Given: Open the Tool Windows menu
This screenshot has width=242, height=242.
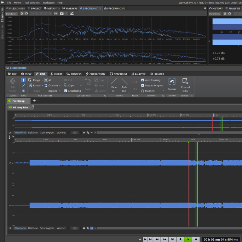Looking at the screenshot, I should click(x=32, y=3).
